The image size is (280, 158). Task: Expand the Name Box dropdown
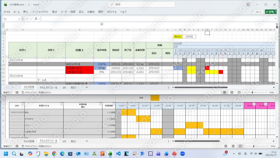(19, 19)
